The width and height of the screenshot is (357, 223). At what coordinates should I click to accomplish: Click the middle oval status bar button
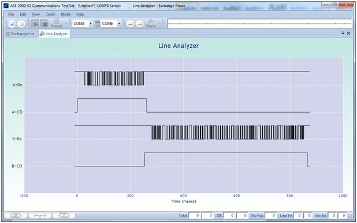pos(40,215)
